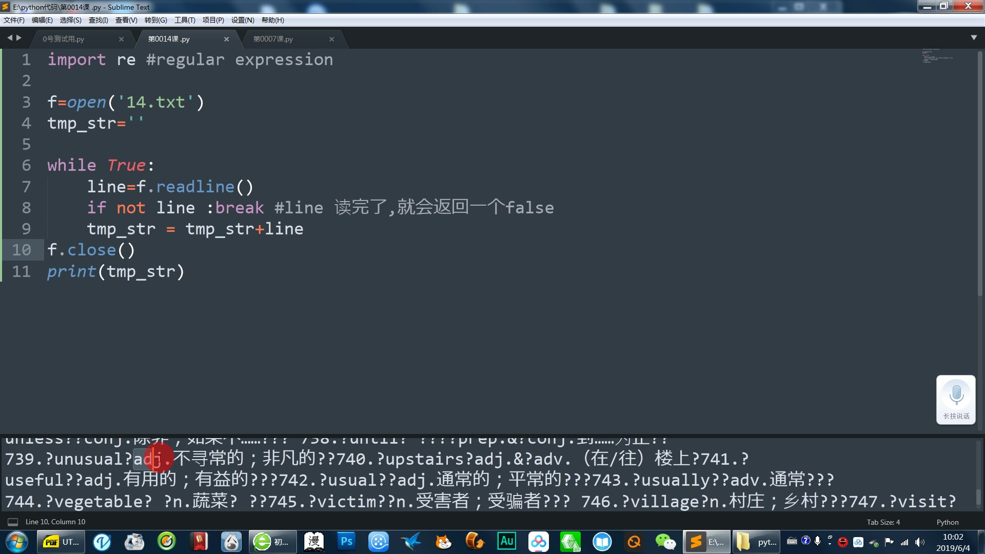Viewport: 985px width, 554px height.
Task: Open the 查找(I) menu
Action: pos(98,20)
